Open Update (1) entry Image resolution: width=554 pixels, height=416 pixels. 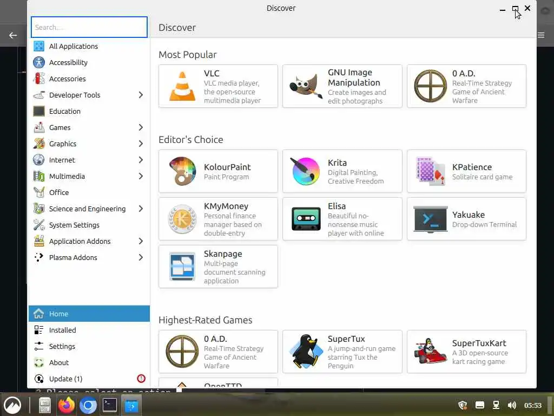click(x=89, y=379)
